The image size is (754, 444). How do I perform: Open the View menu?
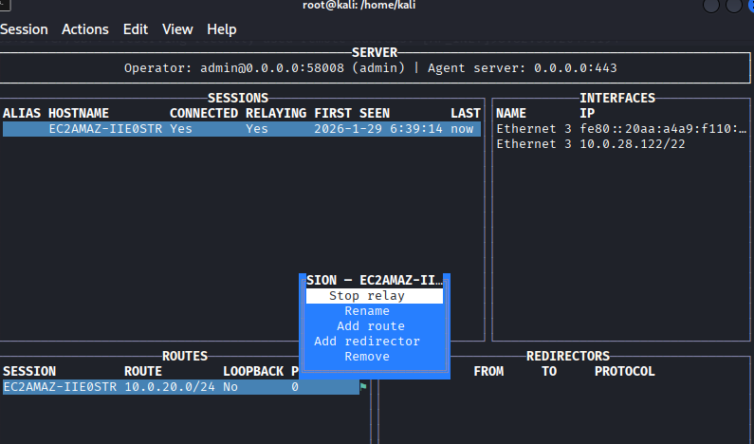[x=177, y=29]
